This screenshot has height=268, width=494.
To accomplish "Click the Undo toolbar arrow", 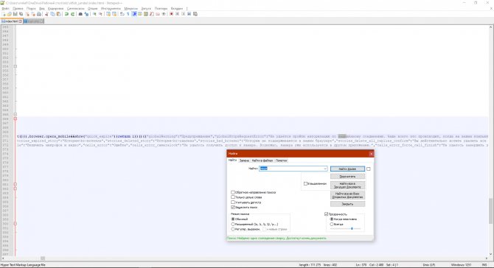I will tap(66, 14).
